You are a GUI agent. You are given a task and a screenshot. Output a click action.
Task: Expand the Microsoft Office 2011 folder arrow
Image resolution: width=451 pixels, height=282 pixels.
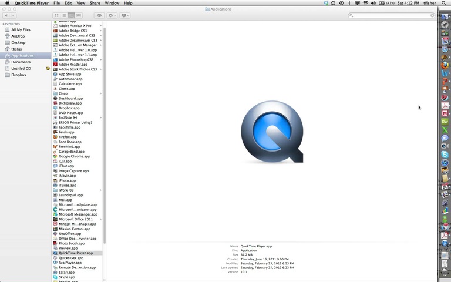101,219
